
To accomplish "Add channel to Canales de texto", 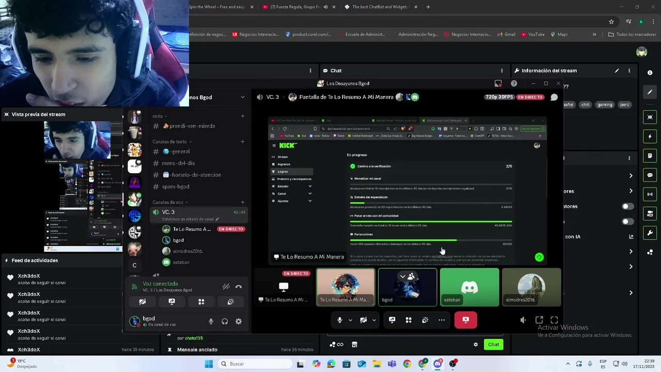I will [x=243, y=142].
